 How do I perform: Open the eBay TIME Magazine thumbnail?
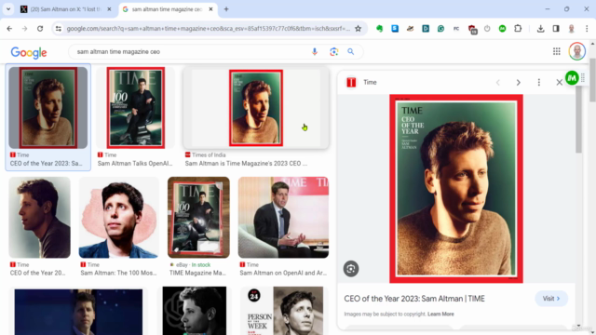(x=198, y=217)
